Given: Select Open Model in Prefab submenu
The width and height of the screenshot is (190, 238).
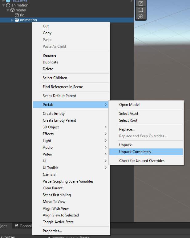Looking at the screenshot, I should pos(129,105).
